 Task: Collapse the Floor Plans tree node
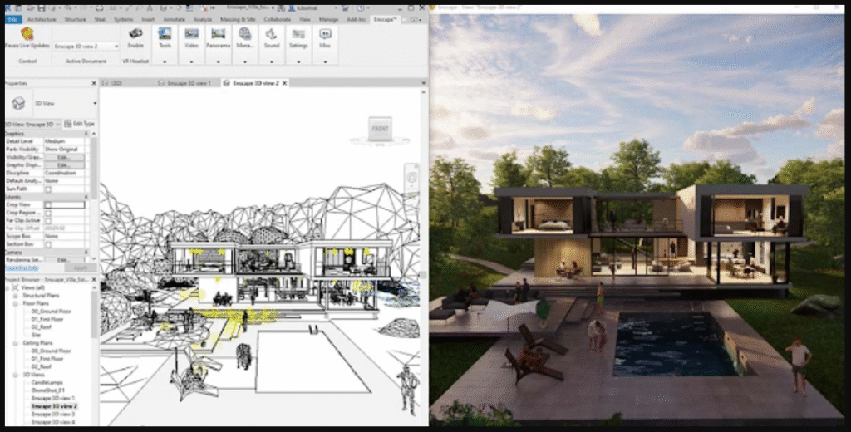(14, 303)
